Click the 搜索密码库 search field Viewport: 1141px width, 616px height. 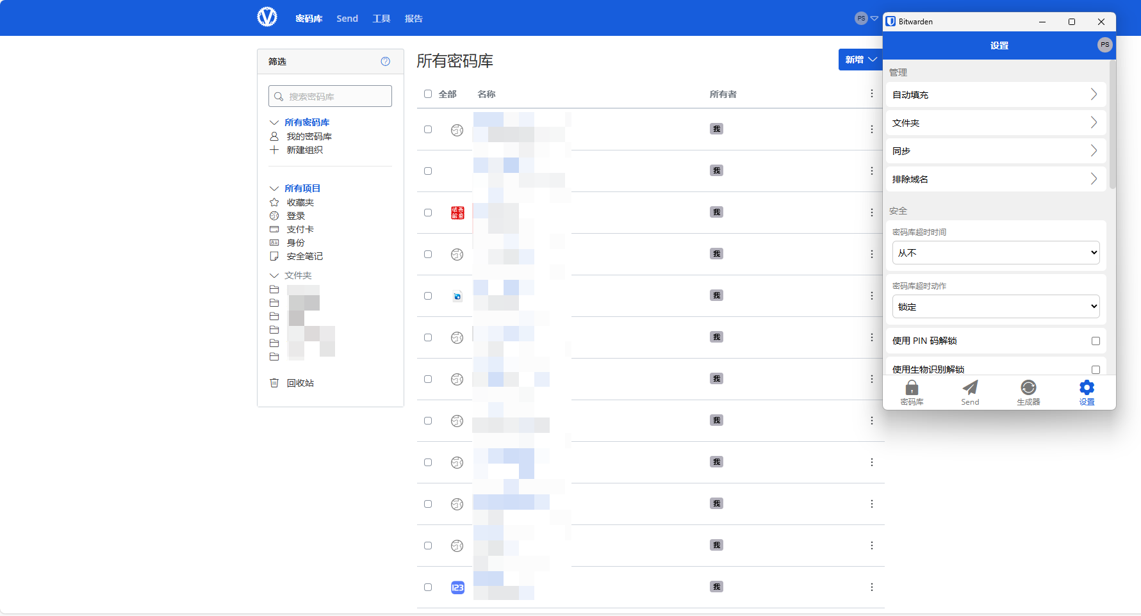330,96
